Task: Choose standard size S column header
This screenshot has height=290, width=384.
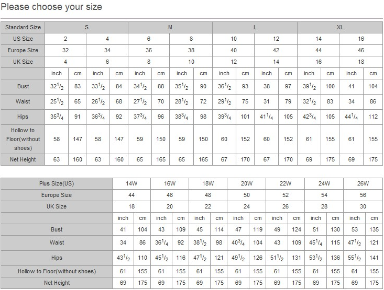Action: coord(86,27)
